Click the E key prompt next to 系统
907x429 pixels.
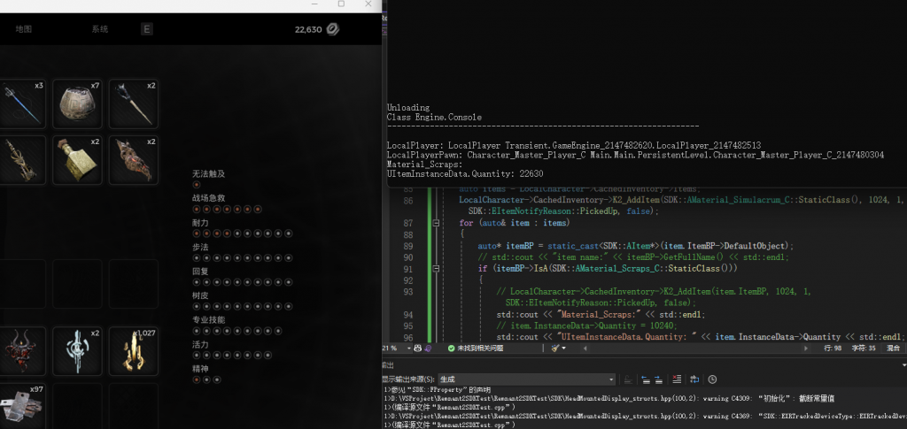coord(147,29)
